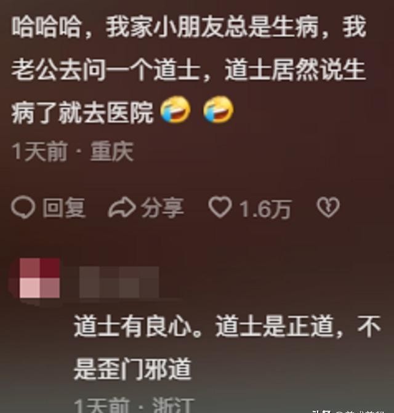Screen dimensions: 394x413
Task: Click the first laughing-crying emoji
Action: [175, 110]
